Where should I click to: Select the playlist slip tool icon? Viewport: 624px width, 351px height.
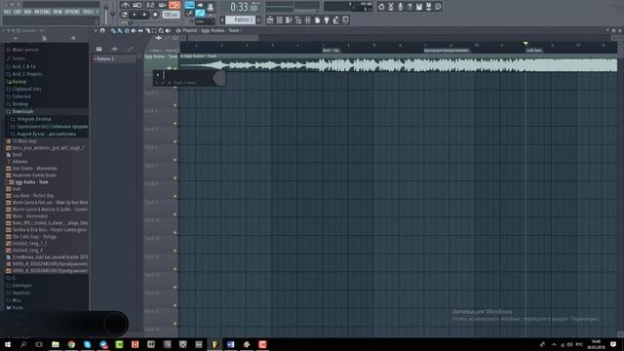140,30
